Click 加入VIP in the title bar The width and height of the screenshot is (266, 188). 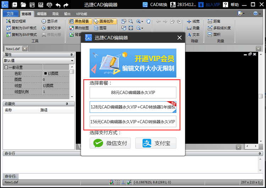tap(209, 5)
